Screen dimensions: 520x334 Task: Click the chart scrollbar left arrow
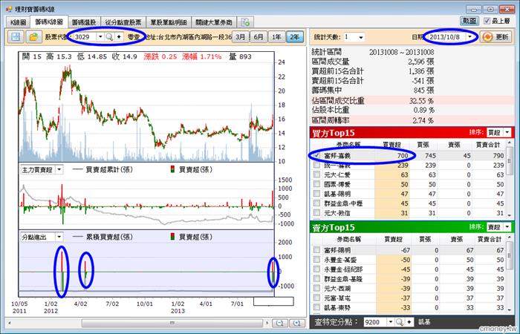10,323
